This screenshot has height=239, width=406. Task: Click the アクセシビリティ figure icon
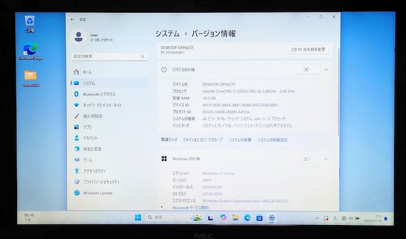[77, 171]
